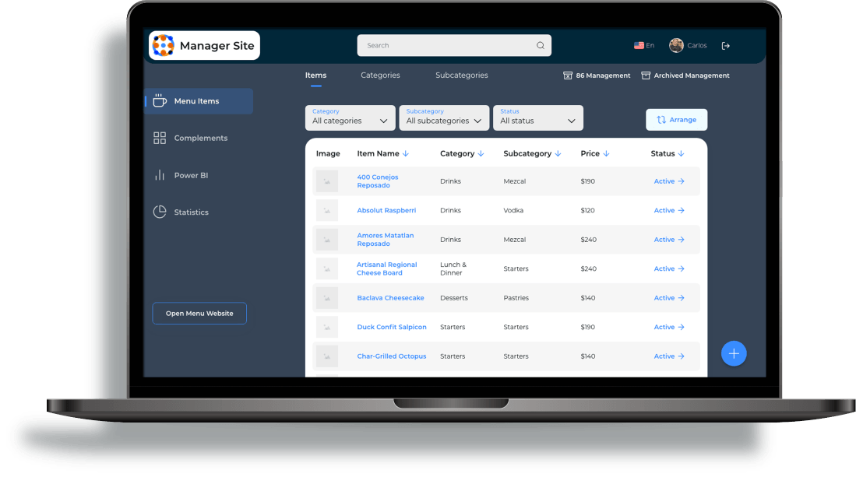The height and width of the screenshot is (477, 856).
Task: Open the Complements section icon
Action: tap(160, 138)
